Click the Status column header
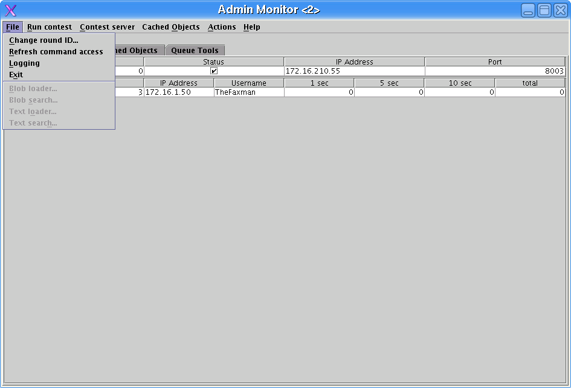This screenshot has width=571, height=388. point(214,62)
